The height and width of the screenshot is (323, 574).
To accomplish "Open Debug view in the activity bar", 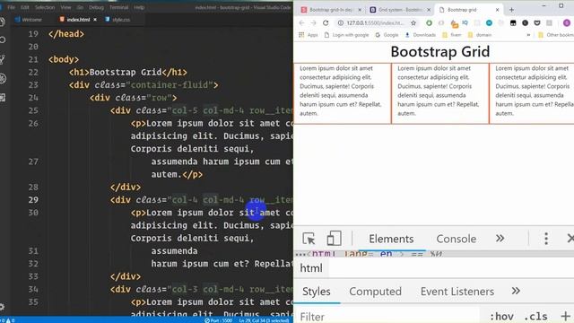I will click(3, 78).
